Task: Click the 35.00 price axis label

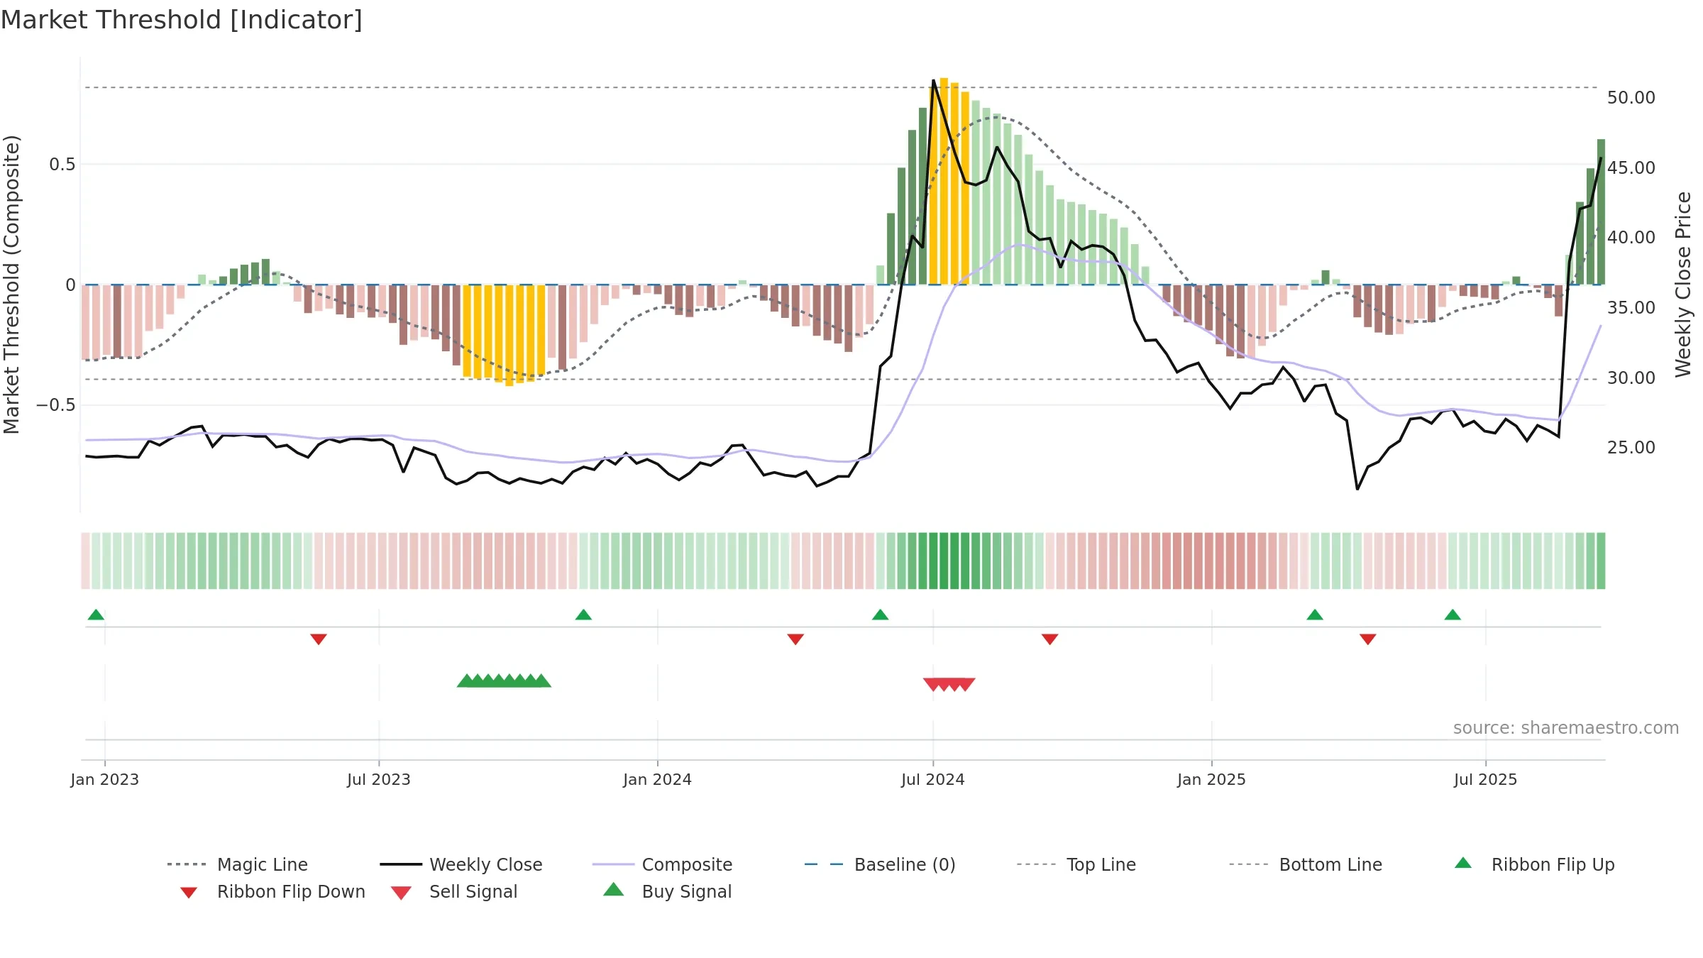Action: point(1631,308)
